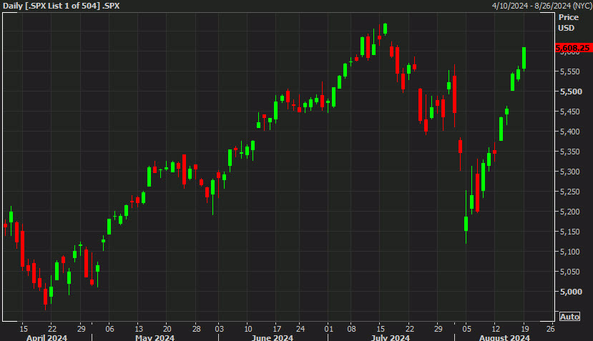Click the 12 date tick in August
Image resolution: width=593 pixels, height=341 pixels.
pos(496,329)
